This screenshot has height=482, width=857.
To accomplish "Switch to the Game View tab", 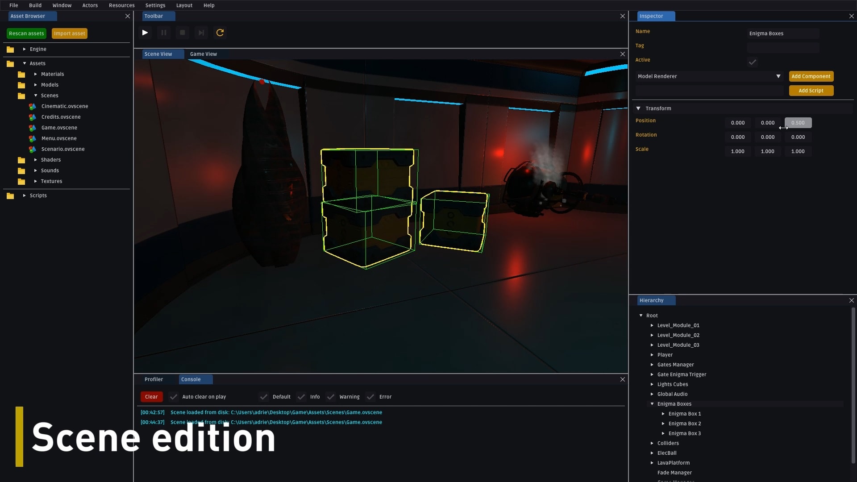I will [x=204, y=54].
